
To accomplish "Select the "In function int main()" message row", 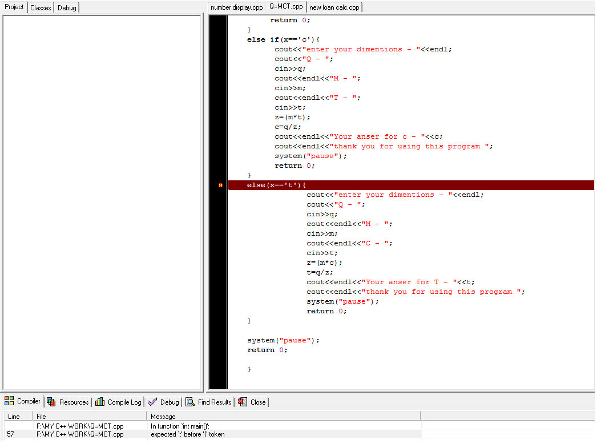I will (180, 426).
